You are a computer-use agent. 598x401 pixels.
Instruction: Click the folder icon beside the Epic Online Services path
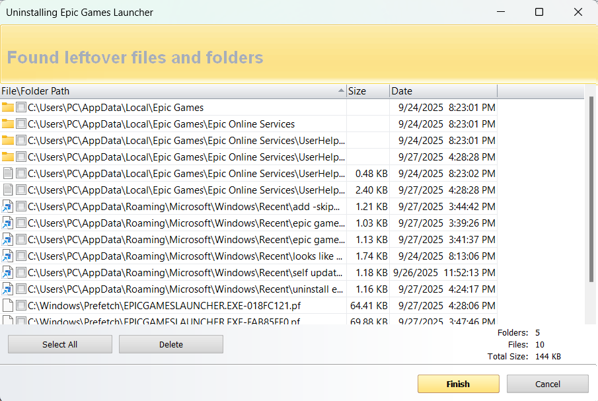[x=8, y=124]
